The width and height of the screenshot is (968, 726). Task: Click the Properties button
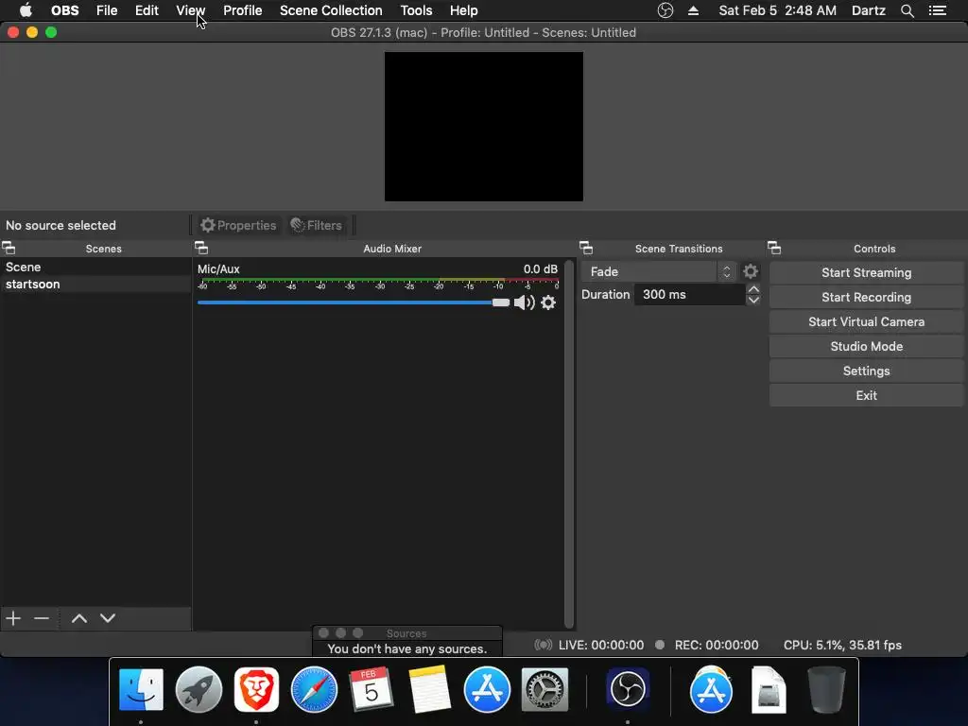pyautogui.click(x=239, y=225)
